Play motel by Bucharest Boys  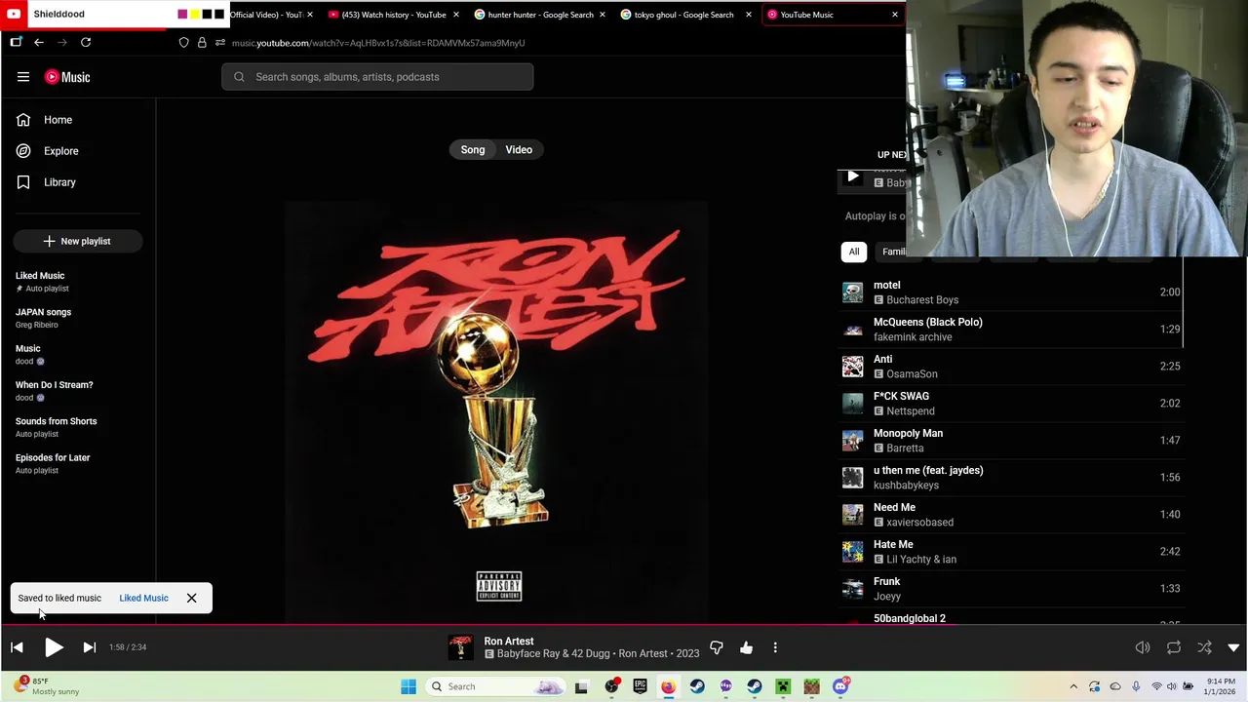(x=1011, y=292)
